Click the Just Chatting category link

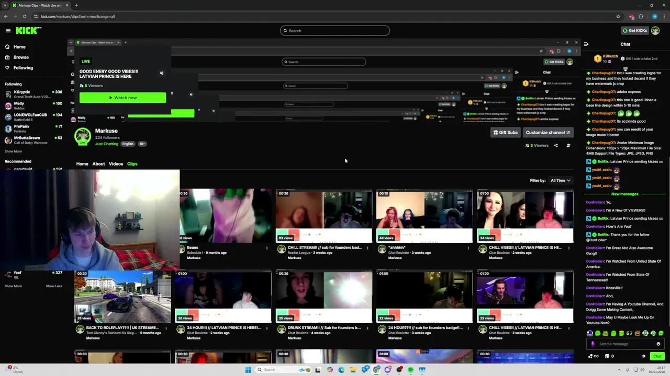click(107, 144)
